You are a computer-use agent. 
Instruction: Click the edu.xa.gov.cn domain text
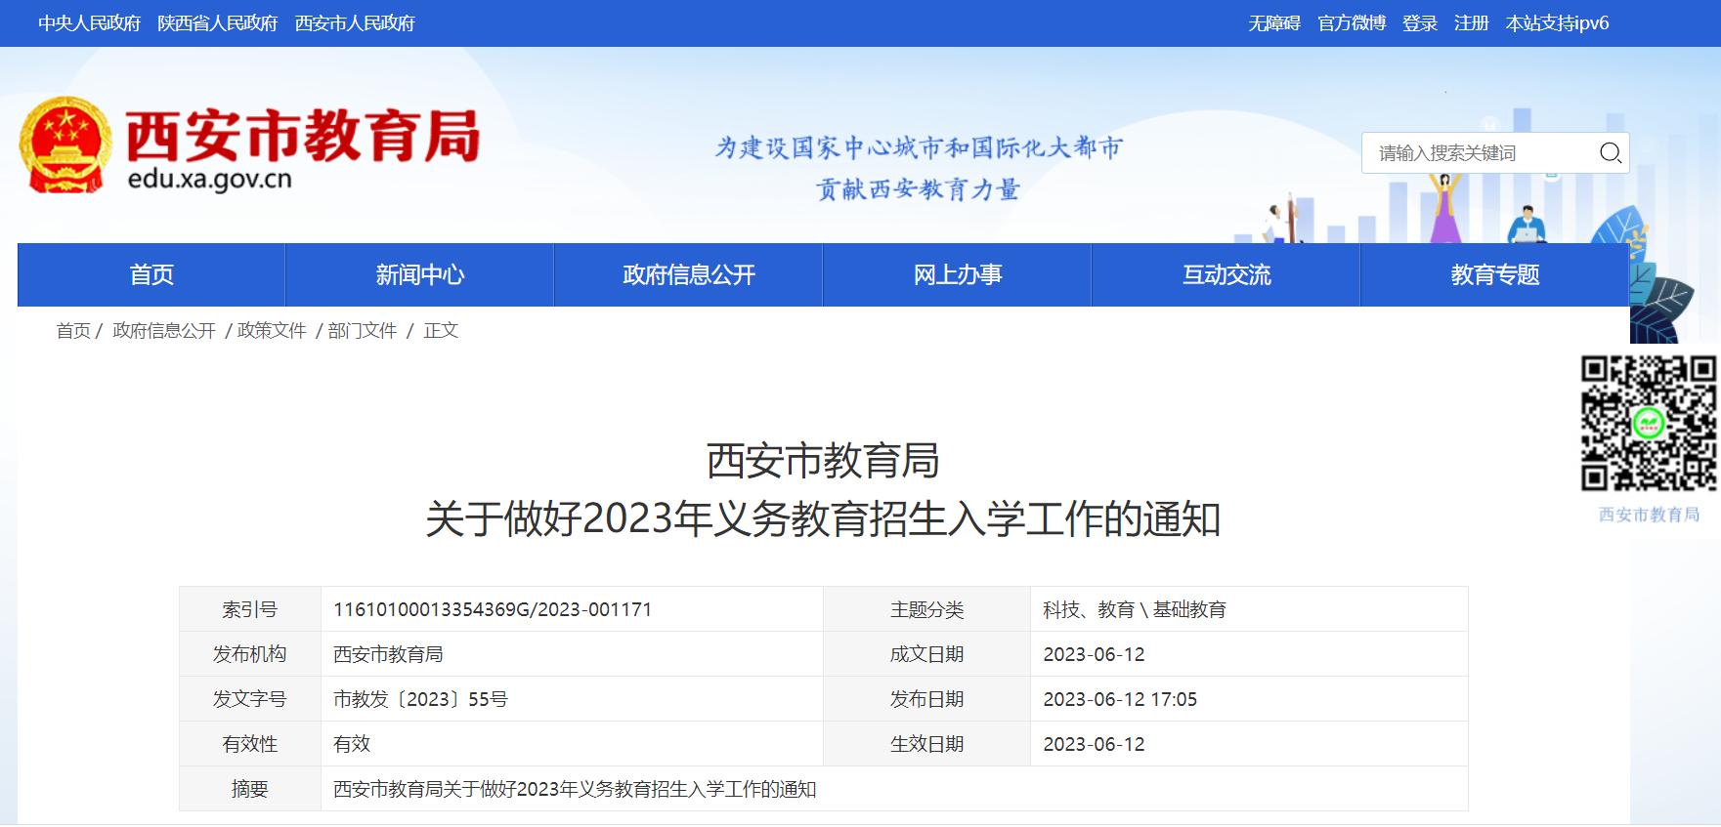point(210,180)
